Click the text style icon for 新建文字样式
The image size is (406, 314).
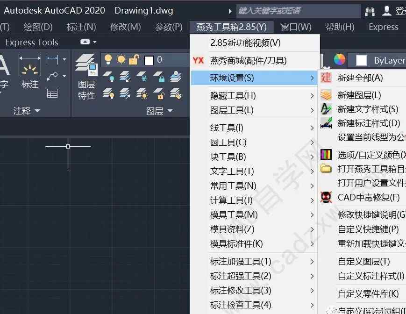[326, 109]
